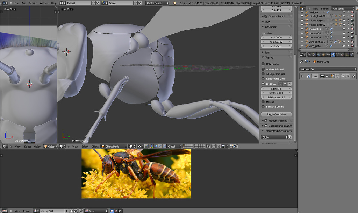This screenshot has height=213, width=358.
Task: Enable the Matcap checkbox
Action: 263,102
